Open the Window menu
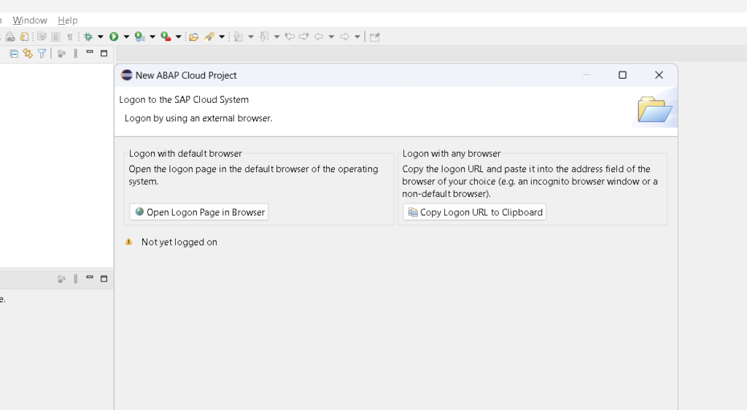This screenshot has width=747, height=410. pyautogui.click(x=30, y=20)
